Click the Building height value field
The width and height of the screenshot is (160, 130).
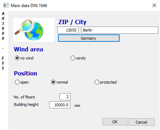click(x=60, y=105)
